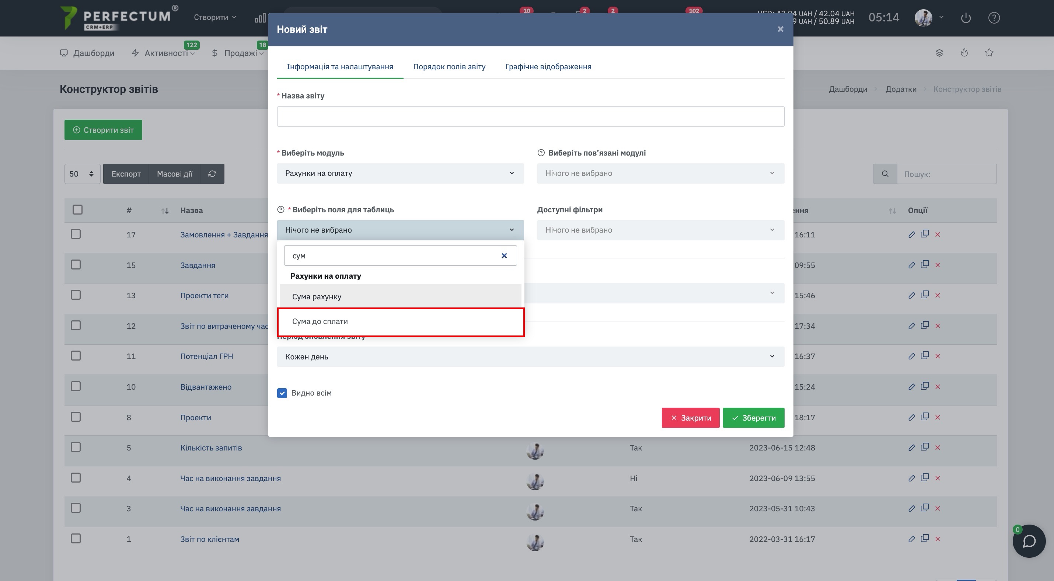
Task: Check the box for report row 11
Action: (x=76, y=356)
